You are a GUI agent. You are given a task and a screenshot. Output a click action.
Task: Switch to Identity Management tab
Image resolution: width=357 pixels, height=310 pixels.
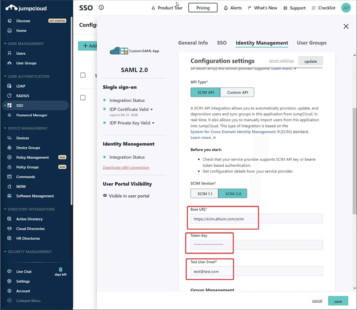coord(262,43)
